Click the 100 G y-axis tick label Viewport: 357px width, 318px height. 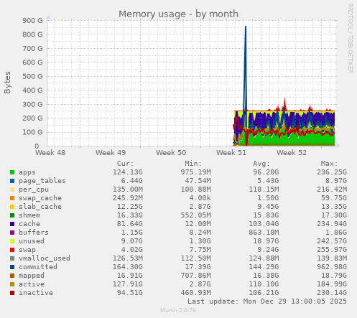tap(32, 132)
